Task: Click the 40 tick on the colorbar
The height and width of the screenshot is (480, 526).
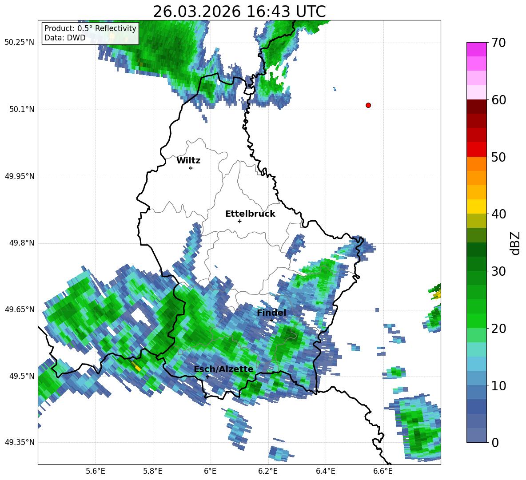Action: tap(498, 214)
